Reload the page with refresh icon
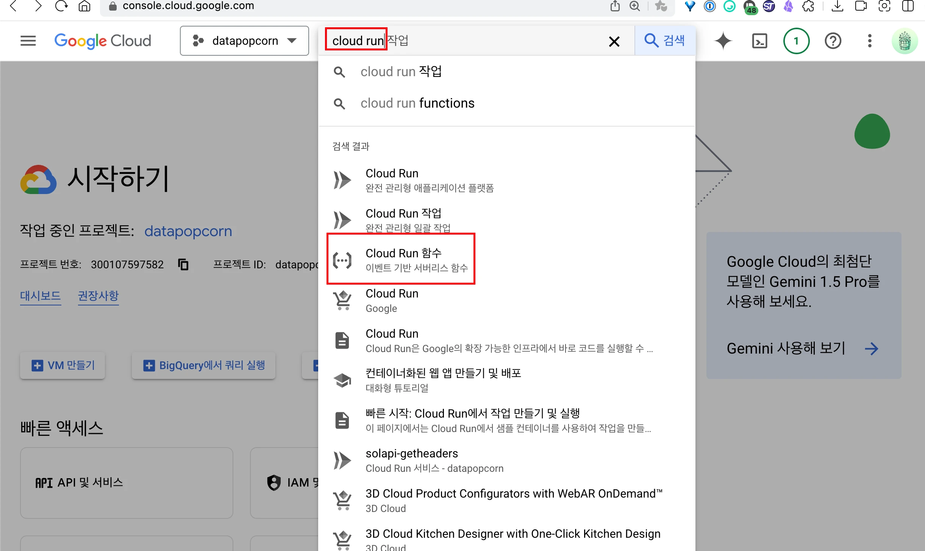925x551 pixels. pyautogui.click(x=61, y=6)
